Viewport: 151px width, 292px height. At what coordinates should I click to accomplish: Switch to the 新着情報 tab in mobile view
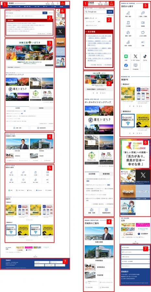point(106,174)
